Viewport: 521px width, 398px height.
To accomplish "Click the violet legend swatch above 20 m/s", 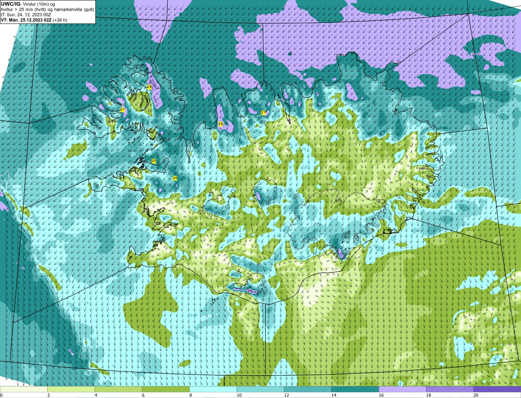I will click(x=497, y=389).
